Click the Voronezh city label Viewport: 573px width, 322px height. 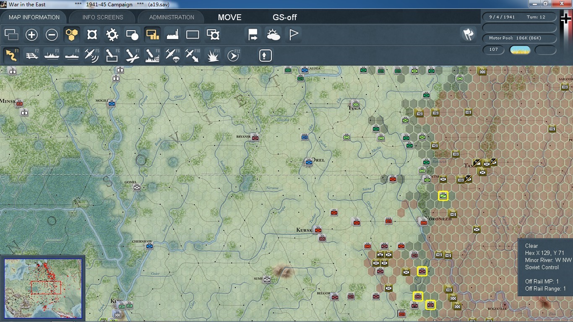click(x=439, y=218)
